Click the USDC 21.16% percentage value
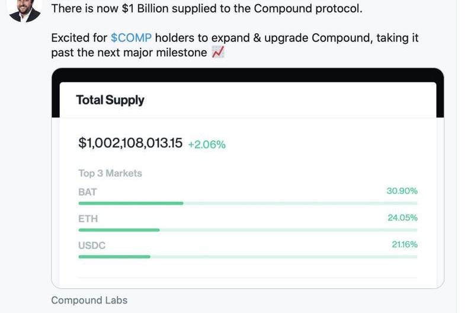Image resolution: width=474 pixels, height=313 pixels. tap(404, 244)
